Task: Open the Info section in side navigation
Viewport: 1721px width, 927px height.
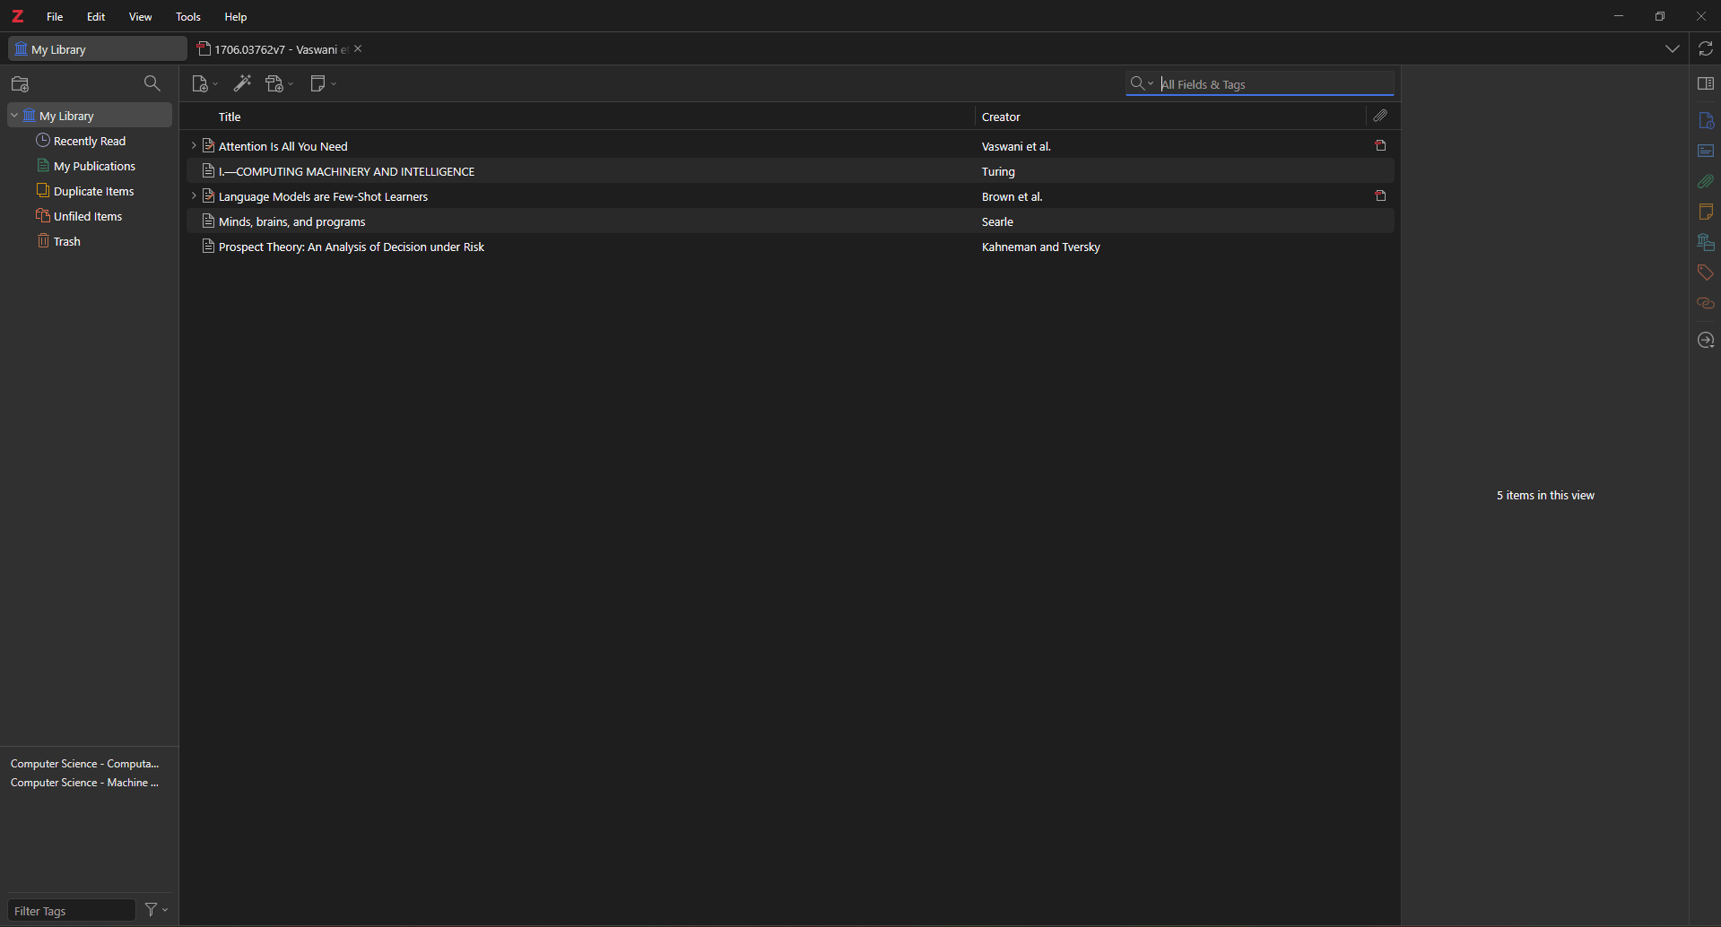Action: click(x=1706, y=121)
